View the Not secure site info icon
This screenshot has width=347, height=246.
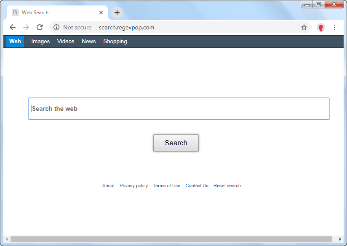(56, 28)
